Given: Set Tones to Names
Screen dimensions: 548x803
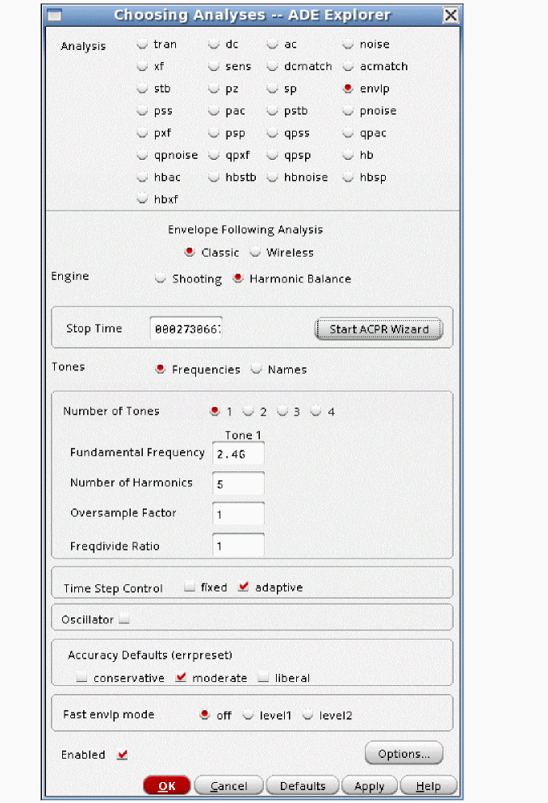Looking at the screenshot, I should (257, 370).
